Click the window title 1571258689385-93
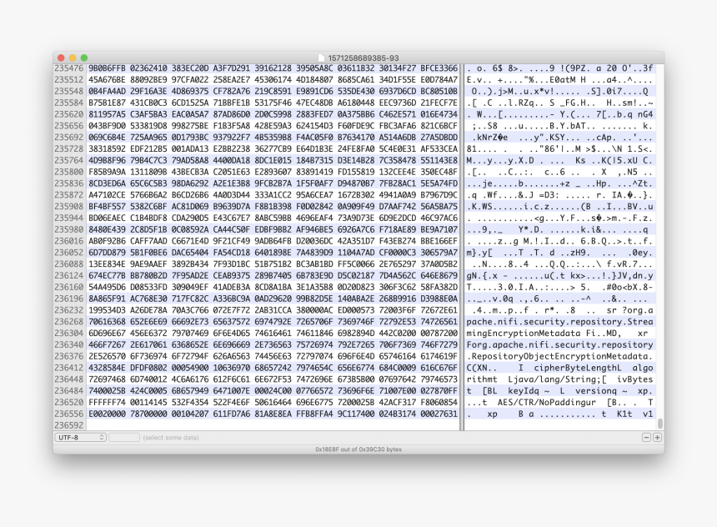 click(x=363, y=58)
